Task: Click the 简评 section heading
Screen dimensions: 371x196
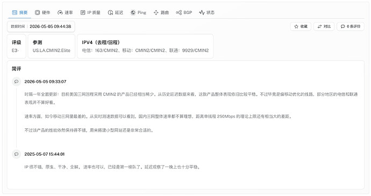Action: click(17, 69)
